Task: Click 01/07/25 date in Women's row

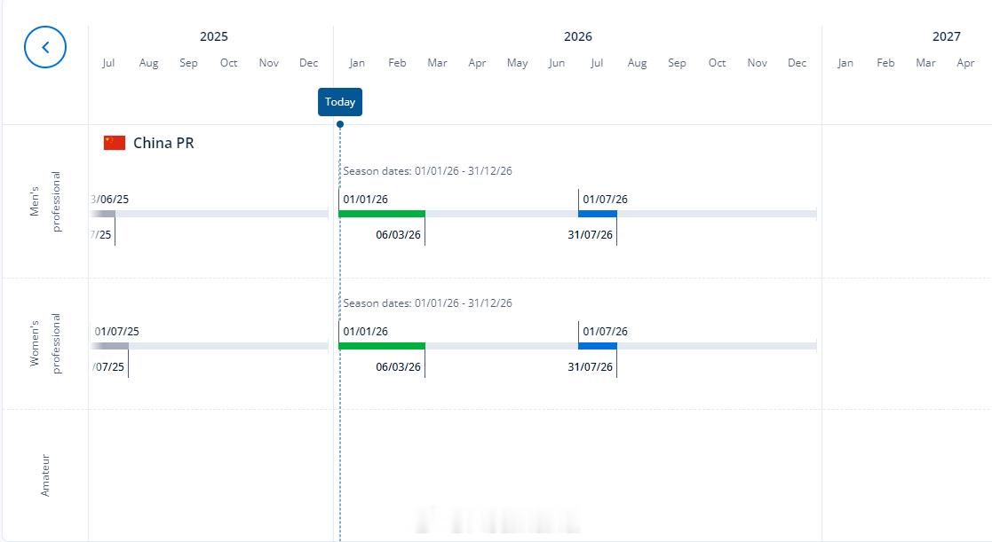Action: [x=117, y=331]
